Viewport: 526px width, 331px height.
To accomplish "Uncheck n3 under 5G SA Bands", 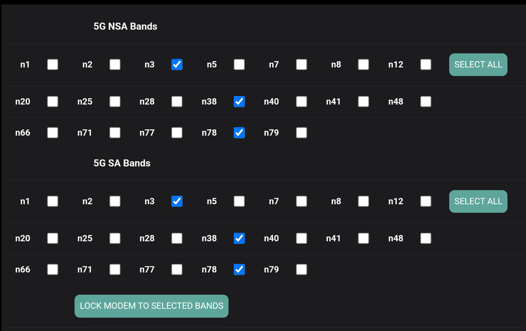I will point(177,201).
